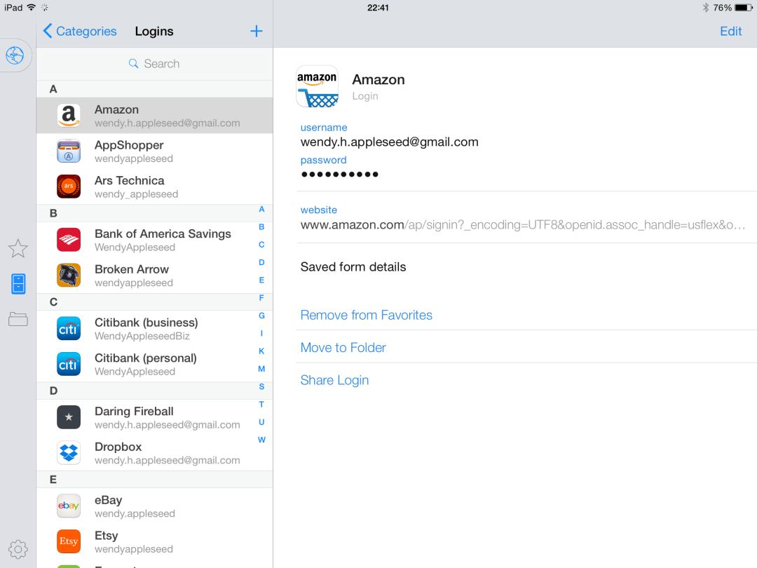Tap the username wendy.h.appleseed@gmail.com
757x568 pixels.
click(389, 142)
